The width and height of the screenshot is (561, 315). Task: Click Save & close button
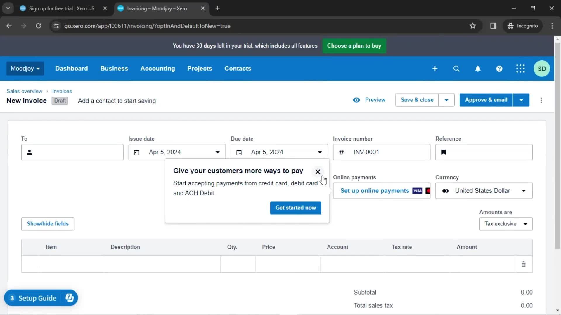pos(417,100)
